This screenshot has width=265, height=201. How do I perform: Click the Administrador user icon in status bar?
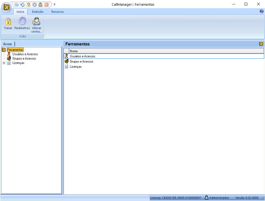[207, 197]
